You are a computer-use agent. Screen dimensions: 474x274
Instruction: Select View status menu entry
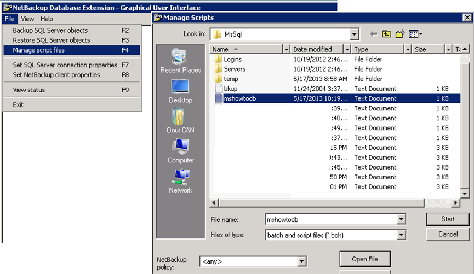[72, 90]
